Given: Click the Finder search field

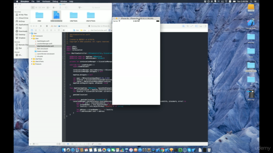Looking at the screenshot, I should [97, 8].
